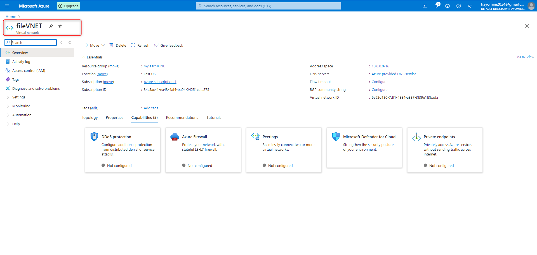Viewport: 537px width, 255px height.
Task: Add fileVNET to favorites with the star
Action: click(60, 26)
